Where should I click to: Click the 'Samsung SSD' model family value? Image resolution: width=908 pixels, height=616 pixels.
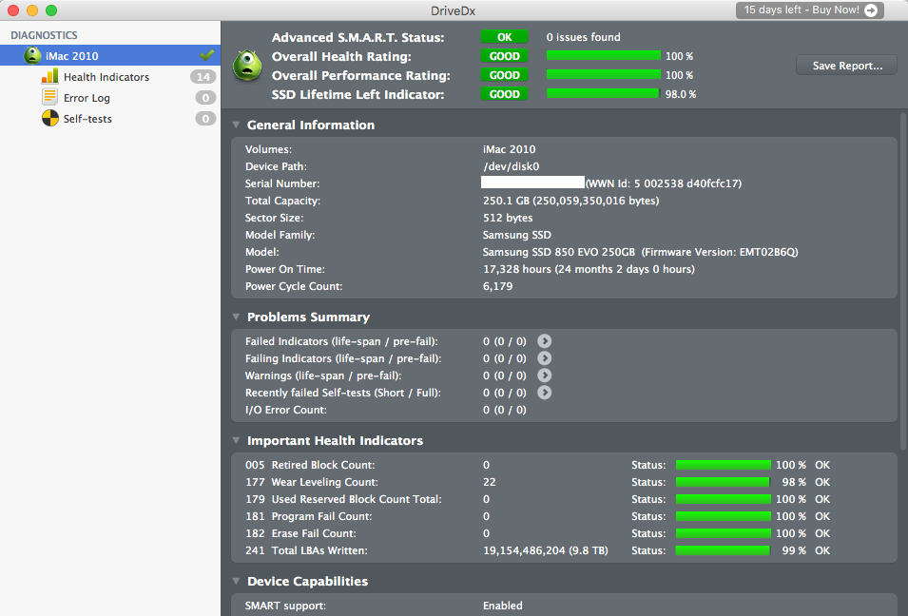(517, 235)
